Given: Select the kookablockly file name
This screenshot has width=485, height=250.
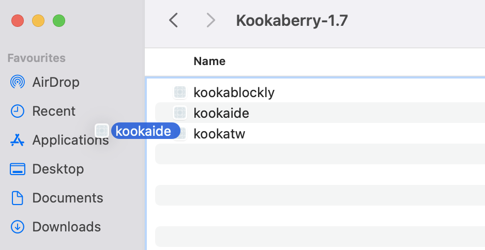Looking at the screenshot, I should 234,92.
